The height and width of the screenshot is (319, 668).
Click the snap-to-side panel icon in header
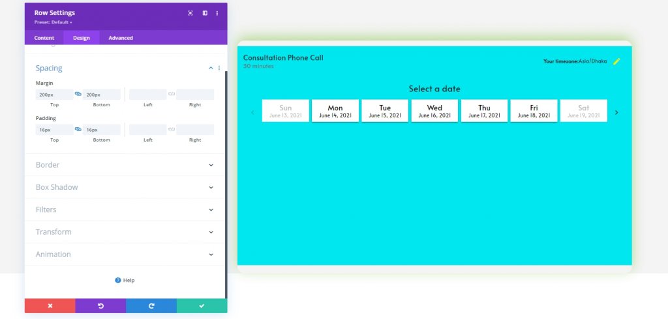(205, 13)
